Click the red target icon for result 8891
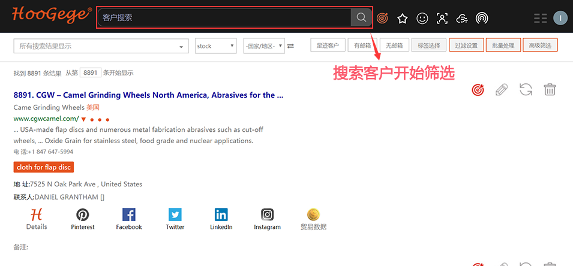The height and width of the screenshot is (266, 573). click(478, 89)
